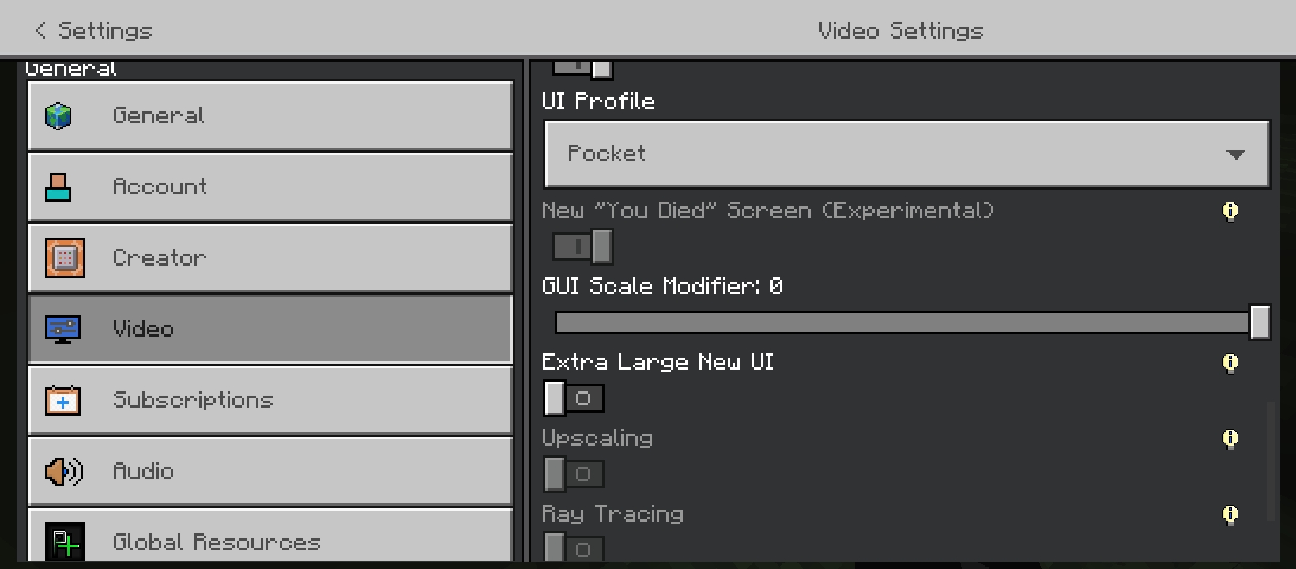The width and height of the screenshot is (1296, 569).
Task: Toggle New "You Died" Screen switch
Action: (x=582, y=247)
